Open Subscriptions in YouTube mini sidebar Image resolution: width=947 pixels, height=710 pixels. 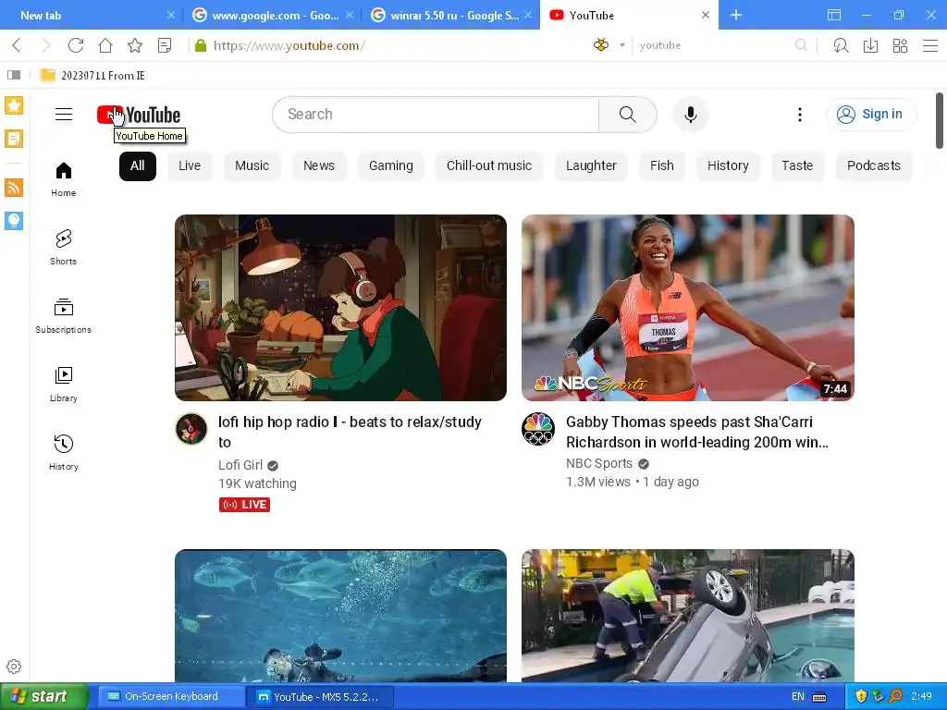coord(64,316)
